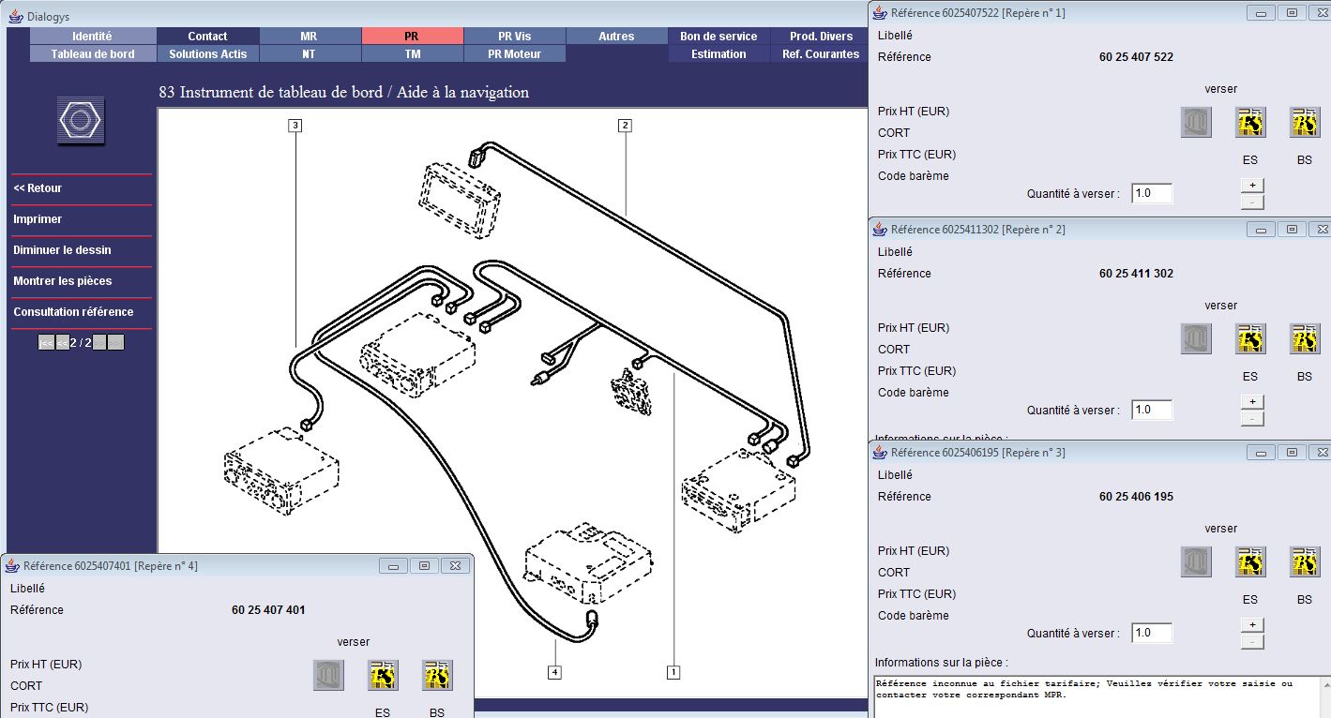
Task: Click Diminuer le dessin
Action: tap(62, 250)
